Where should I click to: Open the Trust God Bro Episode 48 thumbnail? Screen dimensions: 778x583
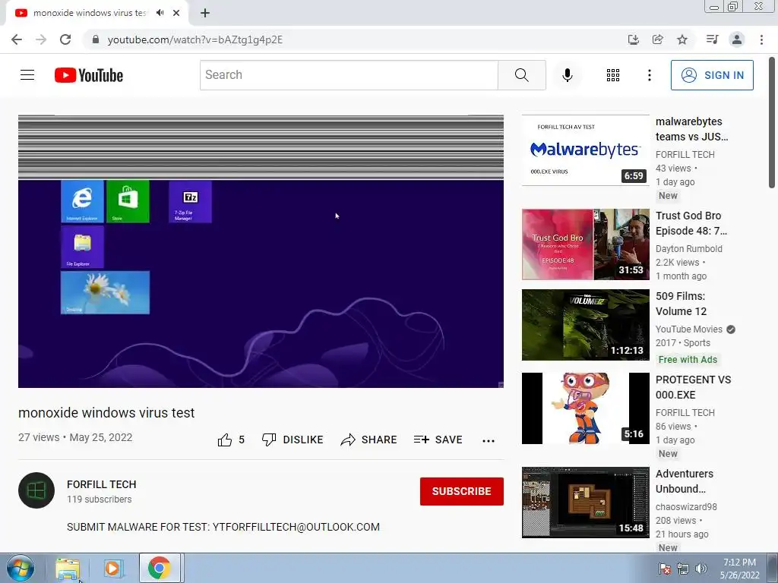click(x=586, y=244)
